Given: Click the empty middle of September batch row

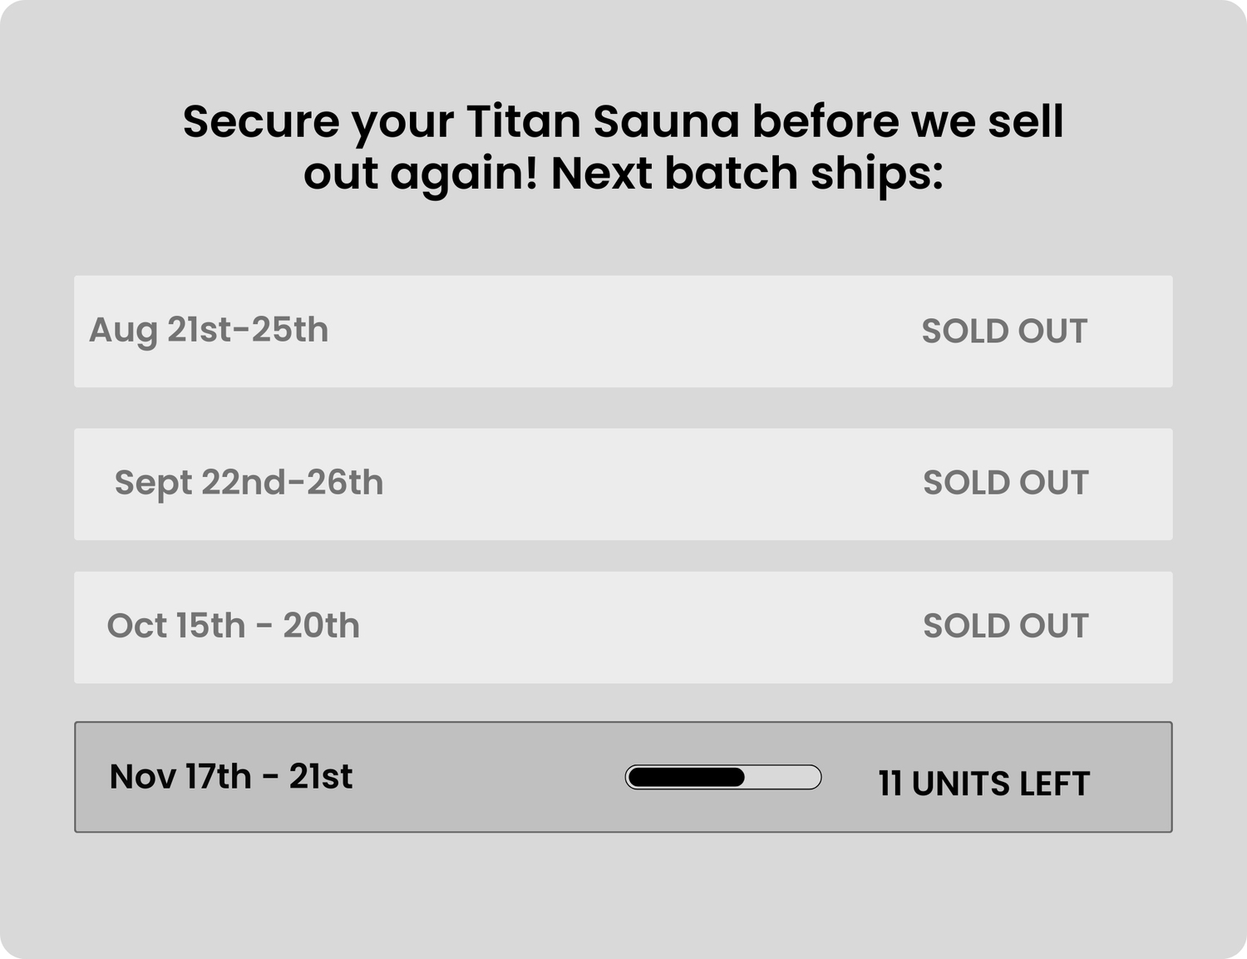Looking at the screenshot, I should point(648,484).
